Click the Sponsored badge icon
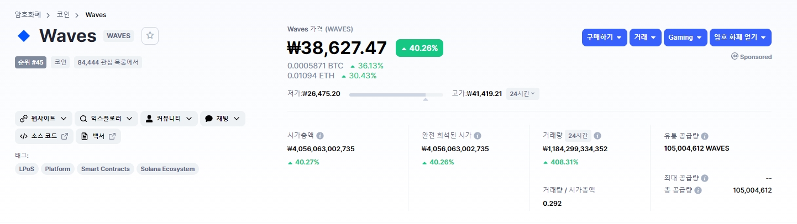Image resolution: width=797 pixels, height=224 pixels. (735, 56)
